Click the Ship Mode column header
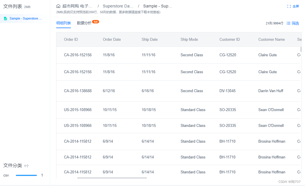The image size is (305, 186). click(189, 40)
